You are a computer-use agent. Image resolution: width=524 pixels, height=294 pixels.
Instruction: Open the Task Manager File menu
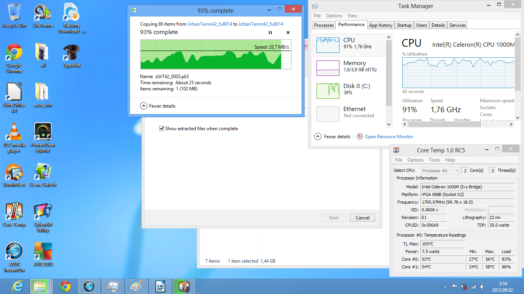tap(317, 16)
